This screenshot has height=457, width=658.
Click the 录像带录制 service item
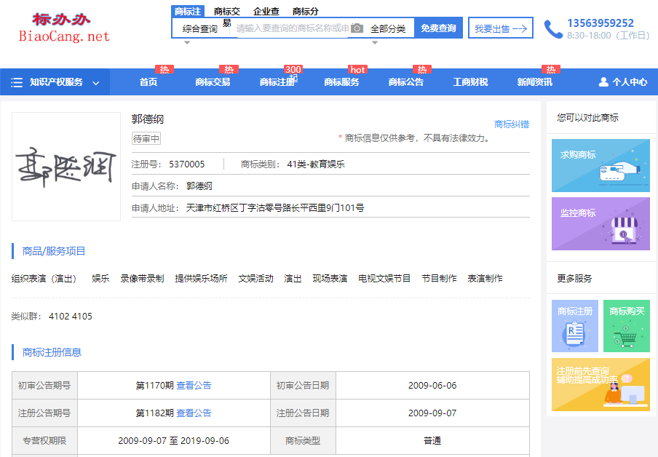(x=142, y=279)
